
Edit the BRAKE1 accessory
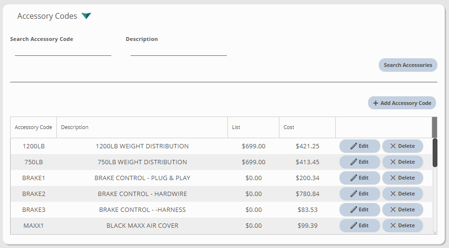(x=360, y=178)
